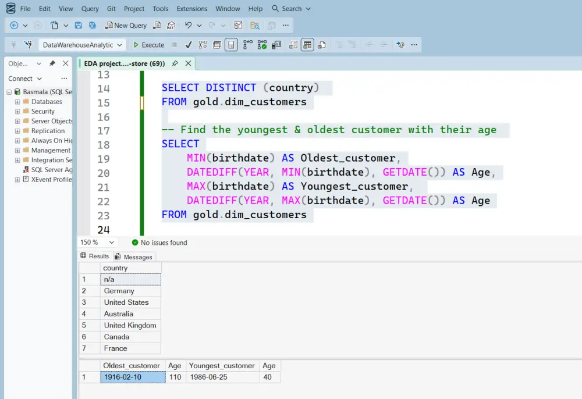Click the Change Connection icon
This screenshot has height=399, width=582.
pos(28,45)
